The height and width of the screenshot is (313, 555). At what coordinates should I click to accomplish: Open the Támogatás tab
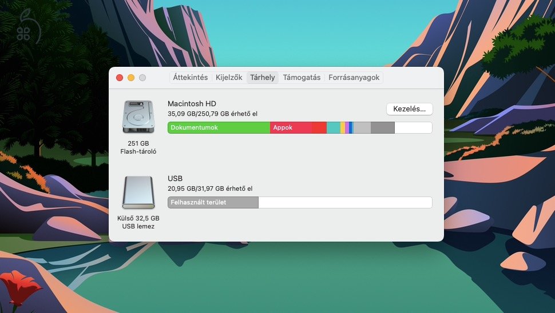[302, 77]
